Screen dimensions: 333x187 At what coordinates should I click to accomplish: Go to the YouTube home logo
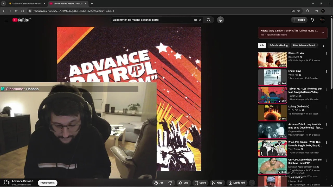click(21, 20)
